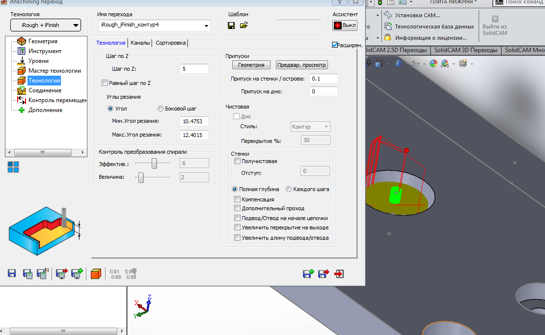Screen dimensions: 545x335
Task: Click the save and exit icon with red arrow
Action: click(324, 274)
